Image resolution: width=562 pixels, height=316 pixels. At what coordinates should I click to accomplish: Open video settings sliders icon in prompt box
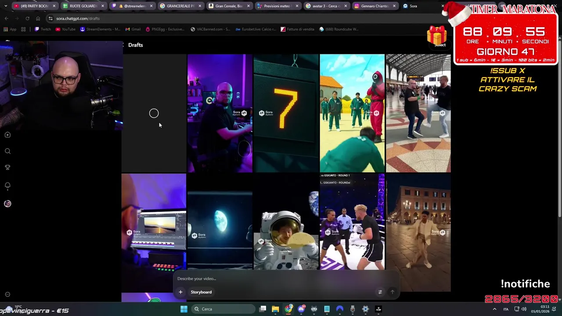380,292
